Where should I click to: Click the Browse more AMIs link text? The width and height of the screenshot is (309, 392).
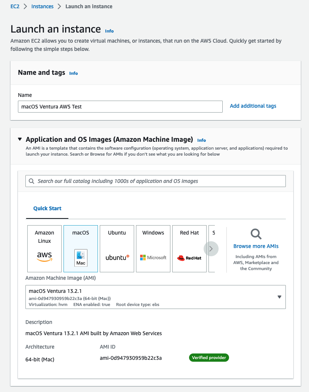point(256,246)
